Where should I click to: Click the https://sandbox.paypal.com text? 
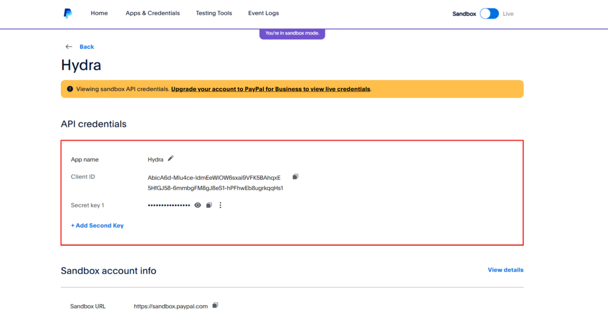coord(171,306)
